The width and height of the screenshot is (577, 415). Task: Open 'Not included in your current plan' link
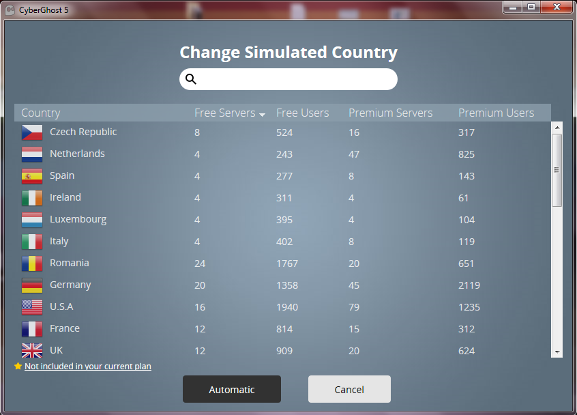point(88,367)
